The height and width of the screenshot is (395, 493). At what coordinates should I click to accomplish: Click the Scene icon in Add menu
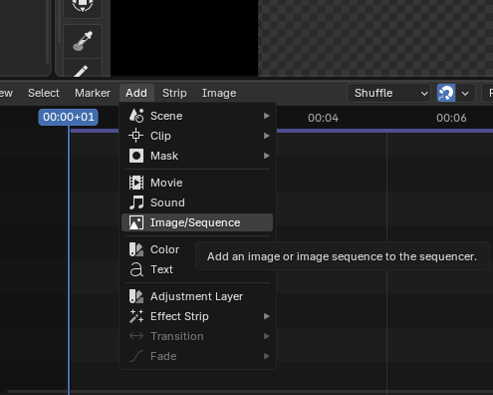[x=136, y=116]
